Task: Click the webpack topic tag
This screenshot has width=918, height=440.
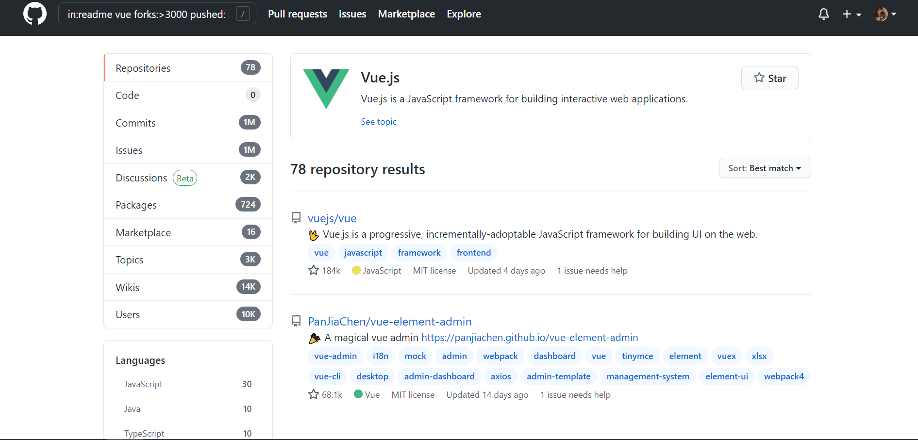Action: pyautogui.click(x=500, y=356)
